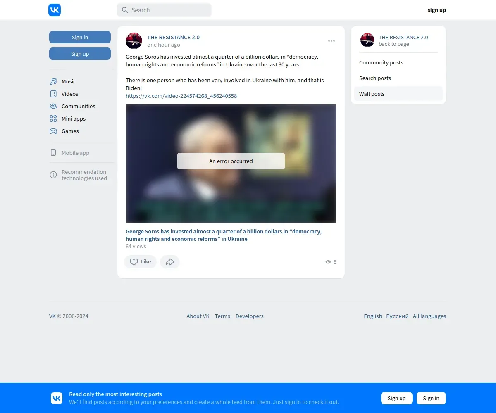Follow the vk.com/video link in post
Screen dimensions: 496x413
181,96
